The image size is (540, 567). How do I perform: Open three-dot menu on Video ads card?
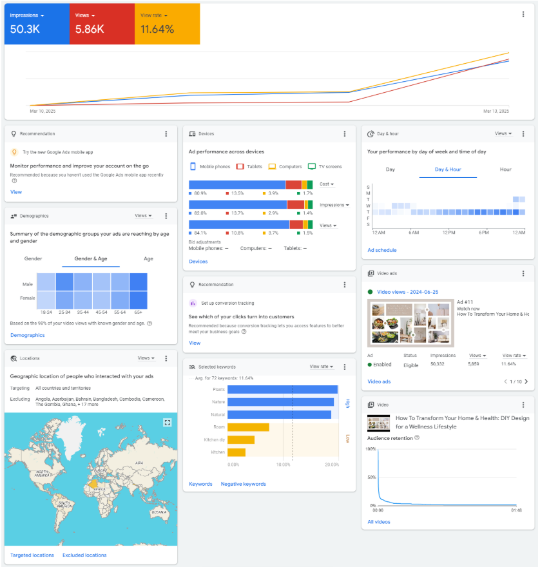[523, 273]
